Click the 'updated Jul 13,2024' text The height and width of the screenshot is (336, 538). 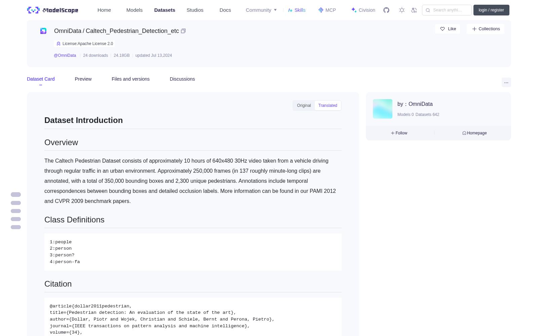(x=154, y=55)
